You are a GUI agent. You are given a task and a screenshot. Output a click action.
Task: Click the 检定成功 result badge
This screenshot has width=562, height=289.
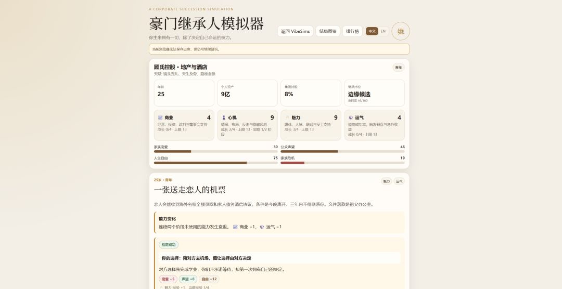click(x=169, y=245)
